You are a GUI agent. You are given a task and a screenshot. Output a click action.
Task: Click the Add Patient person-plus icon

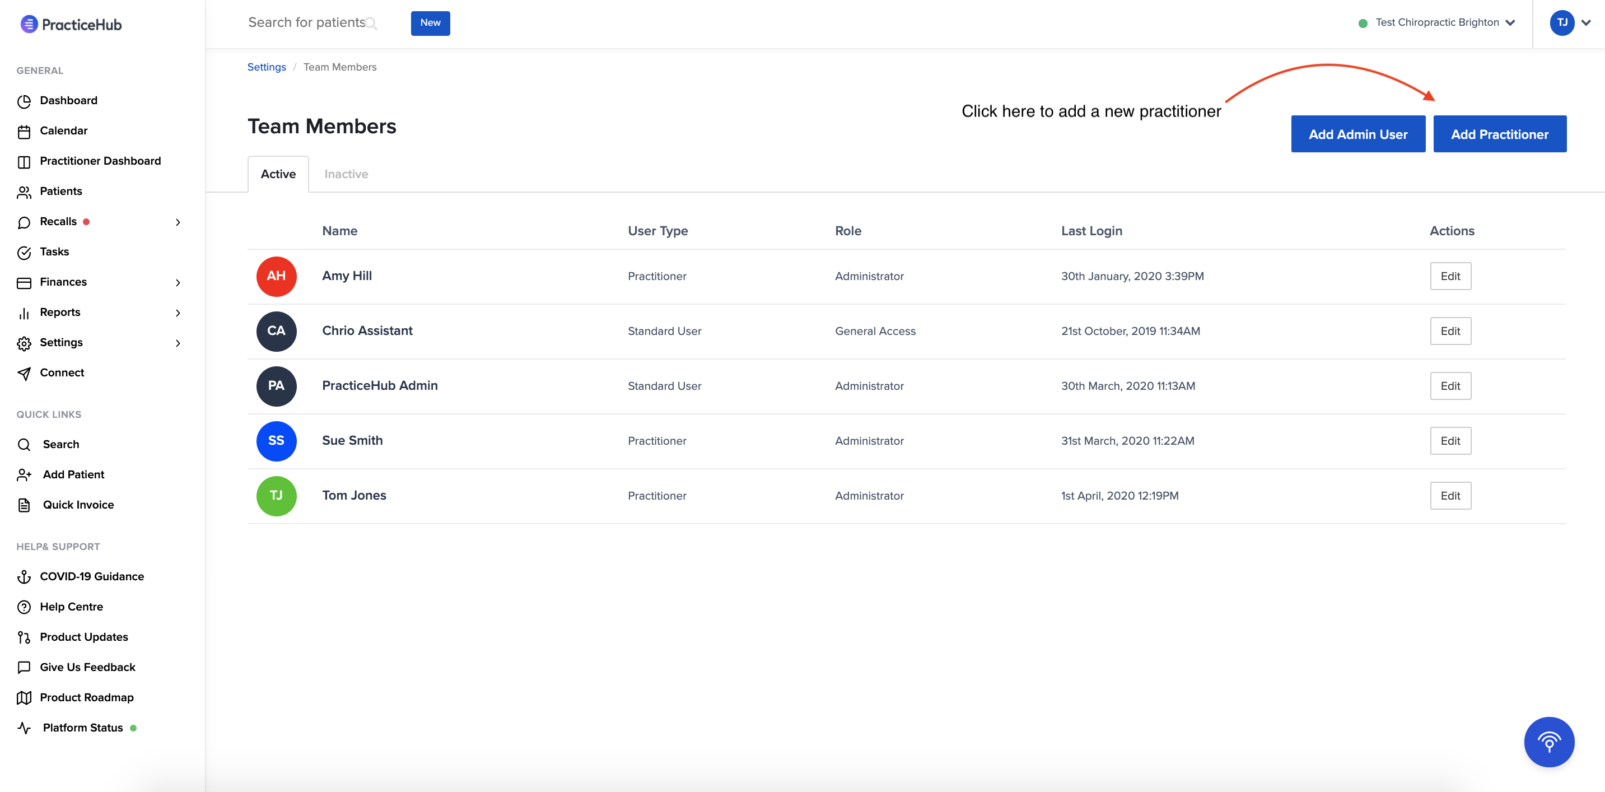coord(24,475)
